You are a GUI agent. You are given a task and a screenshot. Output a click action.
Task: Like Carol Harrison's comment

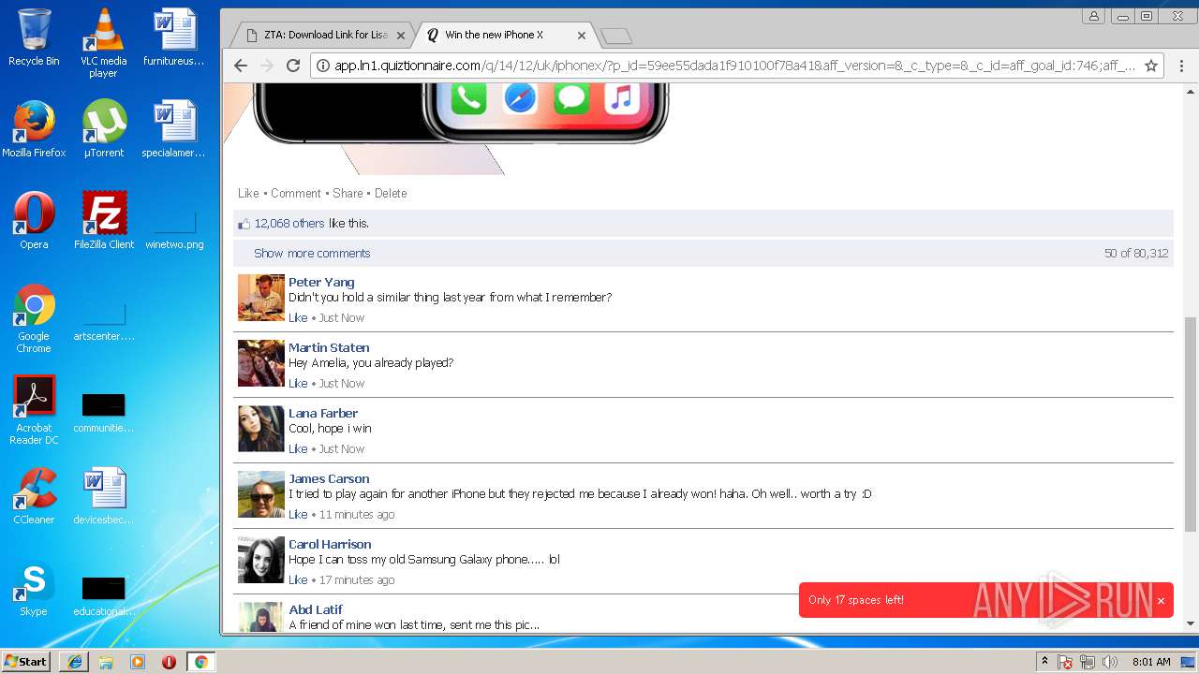298,579
